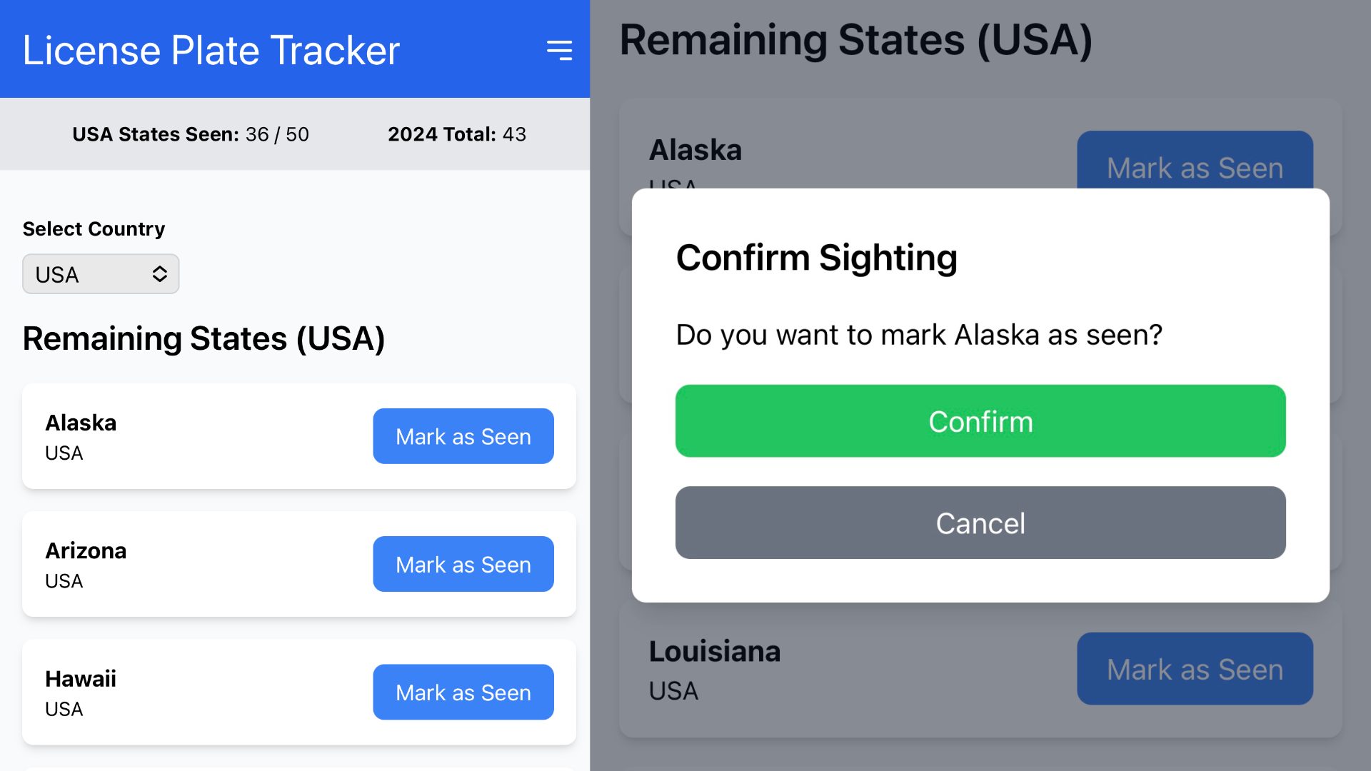
Task: Click Mark as Seen for Alaska
Action: pos(463,436)
